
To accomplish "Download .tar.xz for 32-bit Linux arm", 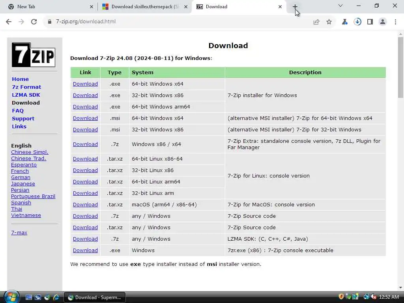I will 85,193.
